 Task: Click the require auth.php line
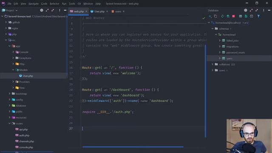click(x=108, y=112)
